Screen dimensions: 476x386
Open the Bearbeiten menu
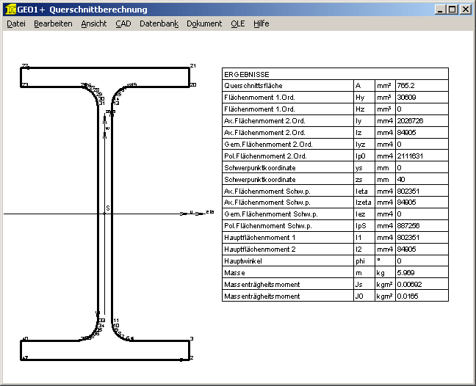click(x=53, y=23)
